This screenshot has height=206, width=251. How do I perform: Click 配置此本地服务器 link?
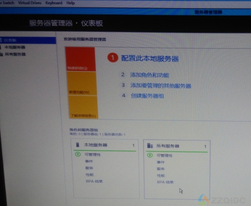[x=150, y=58]
